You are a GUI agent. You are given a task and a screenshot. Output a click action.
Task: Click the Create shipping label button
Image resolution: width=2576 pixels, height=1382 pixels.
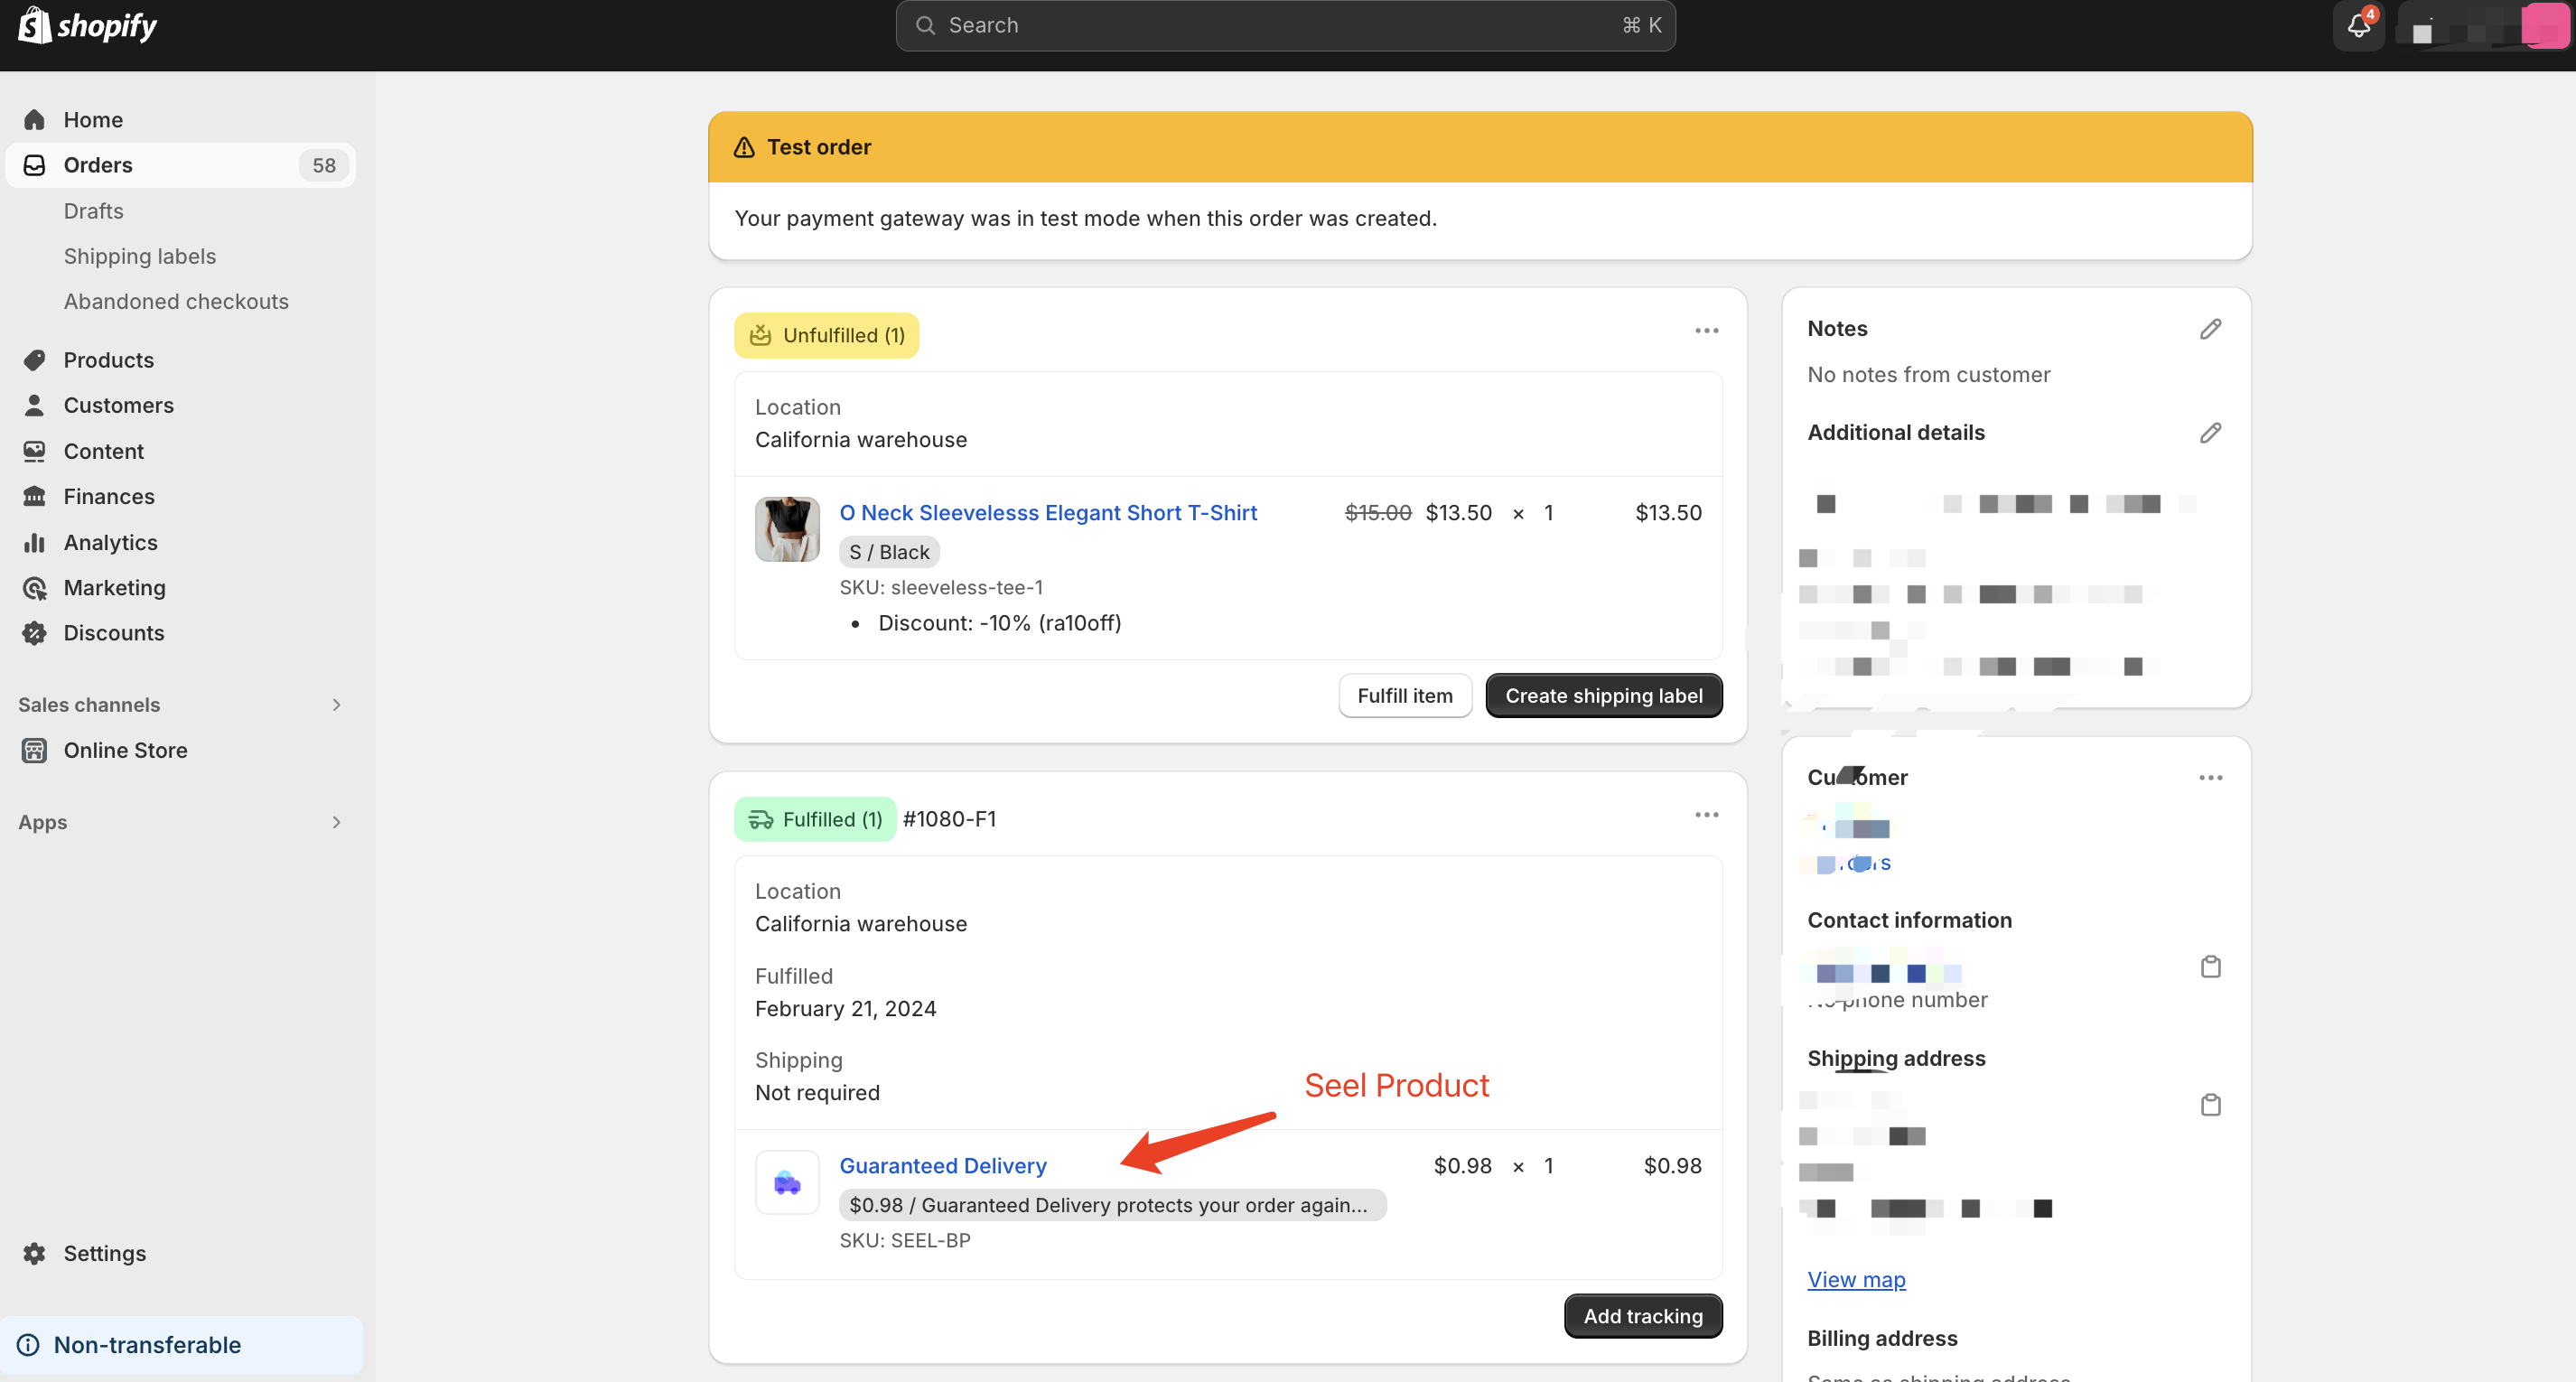click(x=1603, y=696)
